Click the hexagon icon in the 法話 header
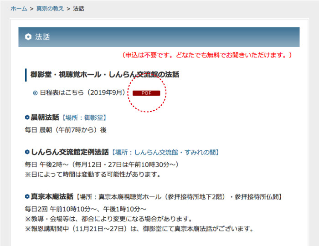The width and height of the screenshot is (319, 246). (x=28, y=37)
